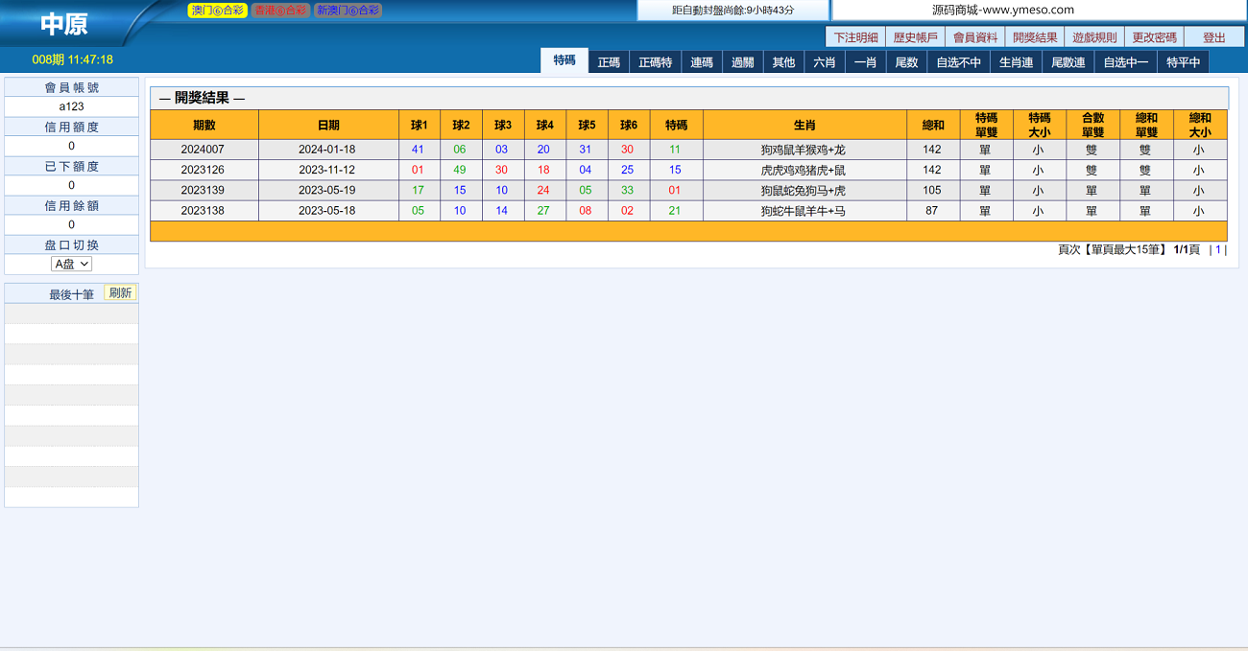Click ball 41 in row 2024007
The height and width of the screenshot is (651, 1248).
click(x=418, y=150)
